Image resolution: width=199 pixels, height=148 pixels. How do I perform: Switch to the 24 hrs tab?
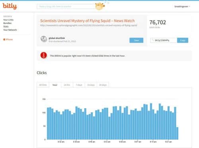click(67, 85)
